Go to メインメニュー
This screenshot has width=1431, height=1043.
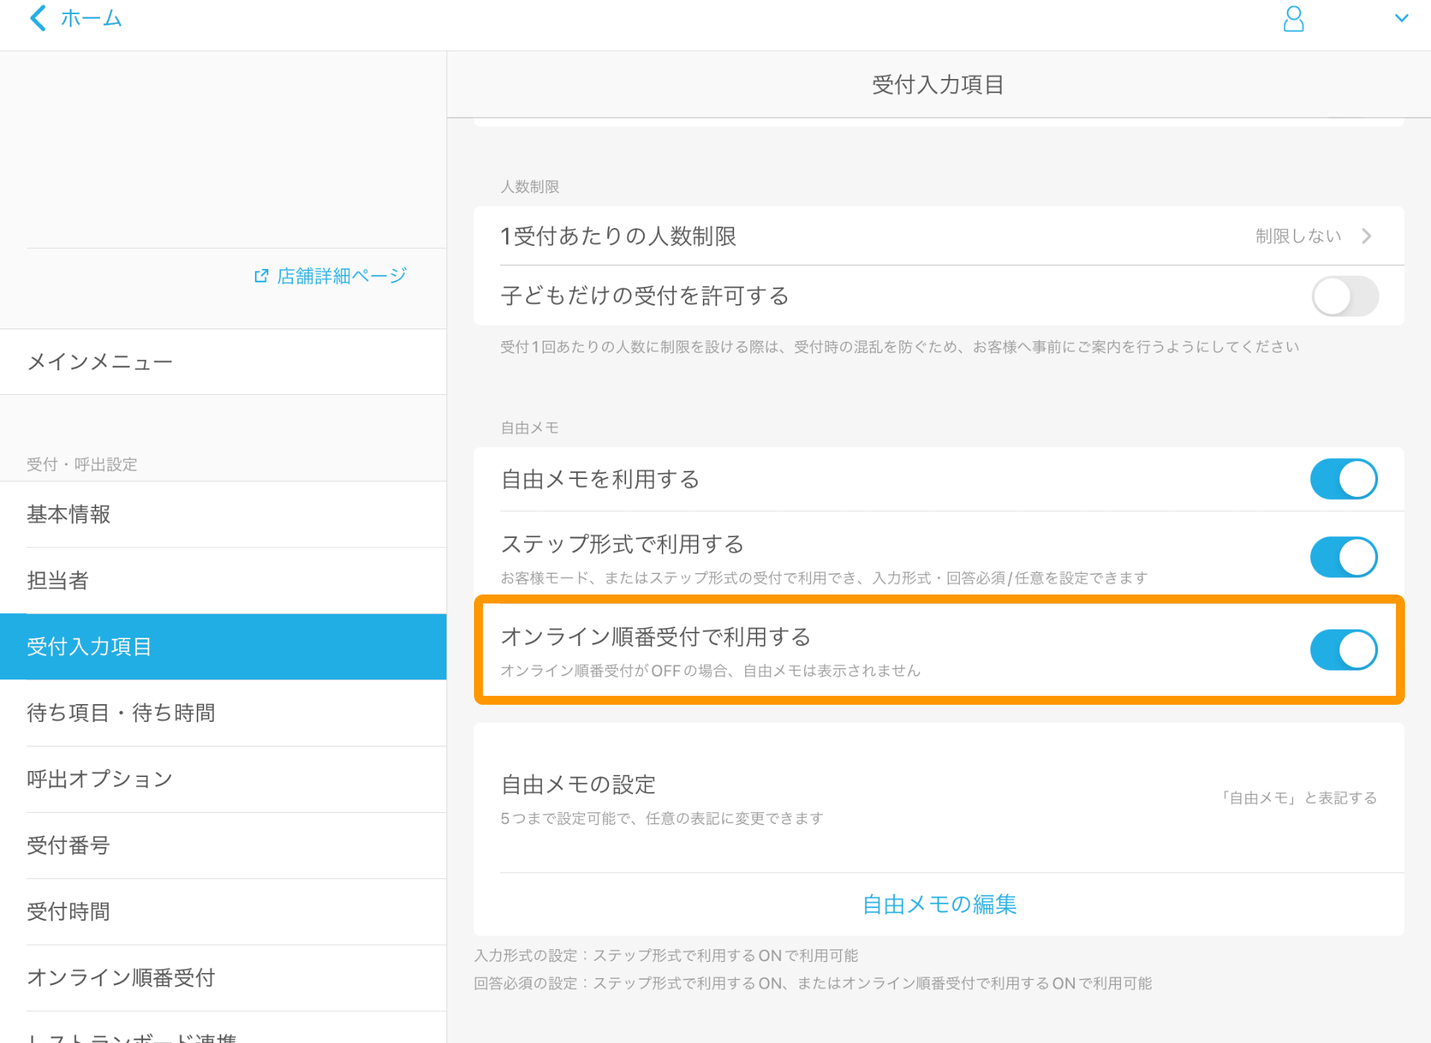point(100,362)
